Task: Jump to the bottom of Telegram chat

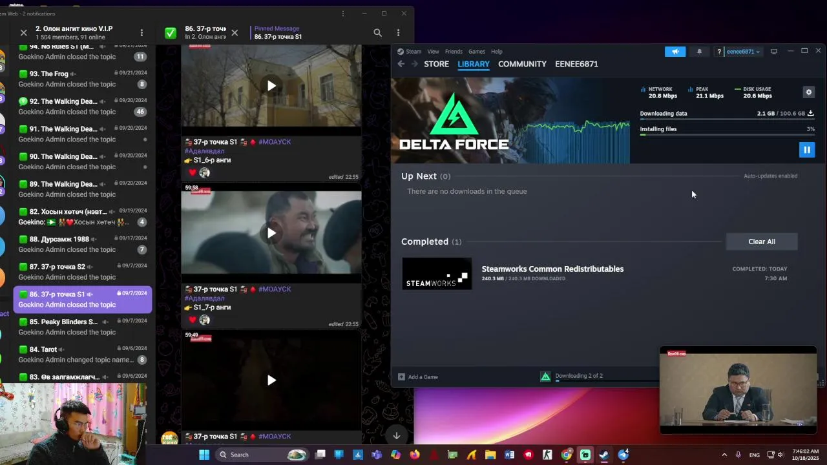Action: pos(397,436)
